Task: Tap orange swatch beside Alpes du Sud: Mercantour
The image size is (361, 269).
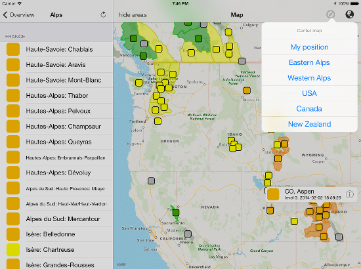Action: [13, 219]
